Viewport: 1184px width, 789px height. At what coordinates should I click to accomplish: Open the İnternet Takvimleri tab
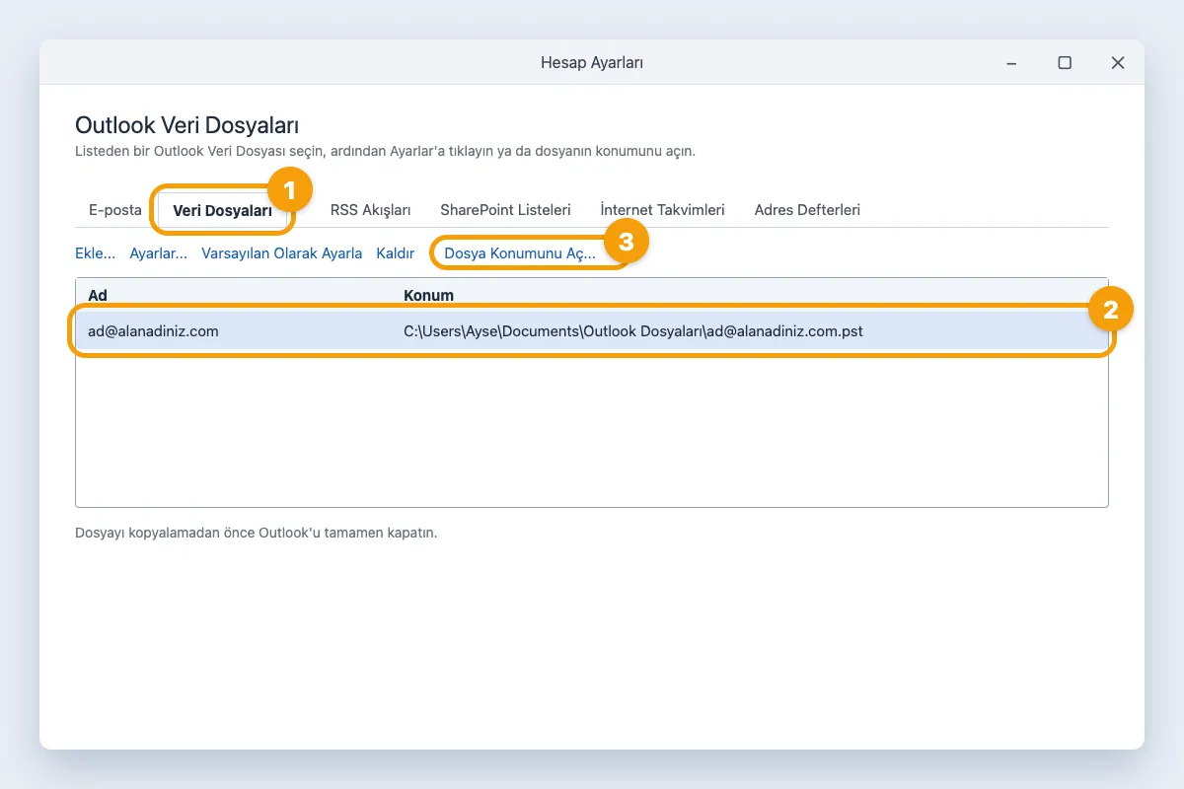(662, 210)
